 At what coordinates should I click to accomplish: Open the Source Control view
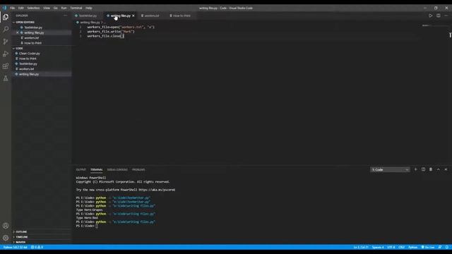[x=6, y=42]
